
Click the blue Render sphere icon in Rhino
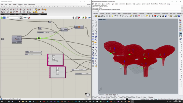(166, 16)
